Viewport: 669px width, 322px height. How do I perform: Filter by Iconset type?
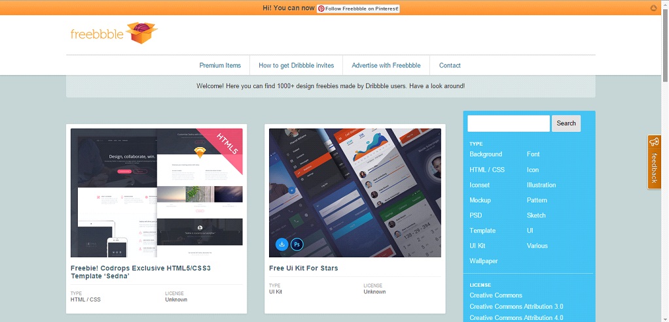point(480,185)
